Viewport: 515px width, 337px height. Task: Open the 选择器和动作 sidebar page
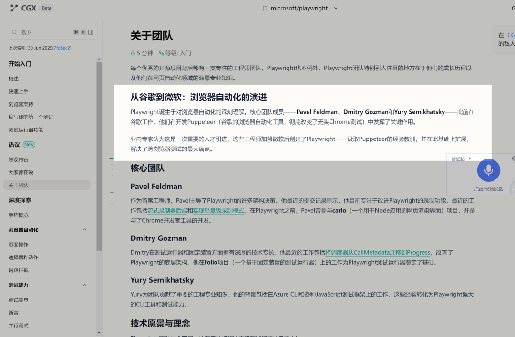pos(23,258)
